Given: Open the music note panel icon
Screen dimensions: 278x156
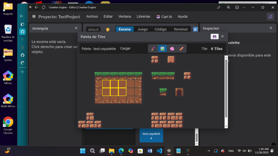Looking at the screenshot, I should (x=270, y=17).
